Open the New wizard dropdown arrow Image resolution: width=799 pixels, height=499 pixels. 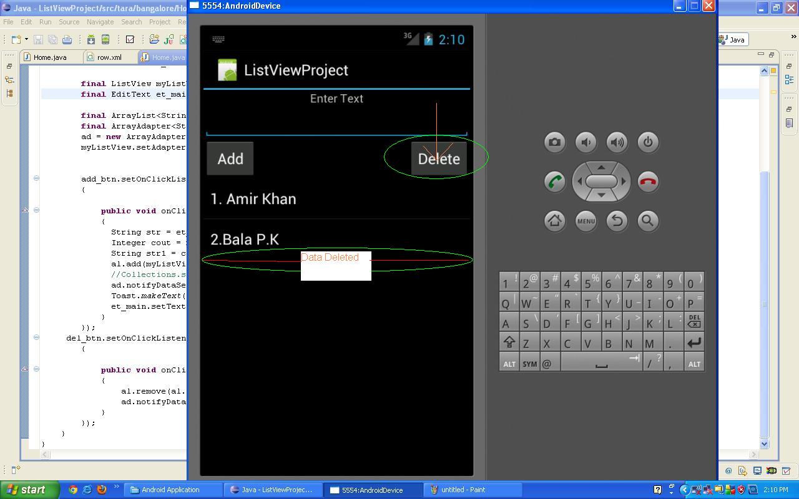coord(26,39)
